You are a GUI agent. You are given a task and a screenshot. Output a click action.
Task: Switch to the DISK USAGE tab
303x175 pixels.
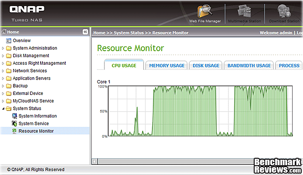206,66
